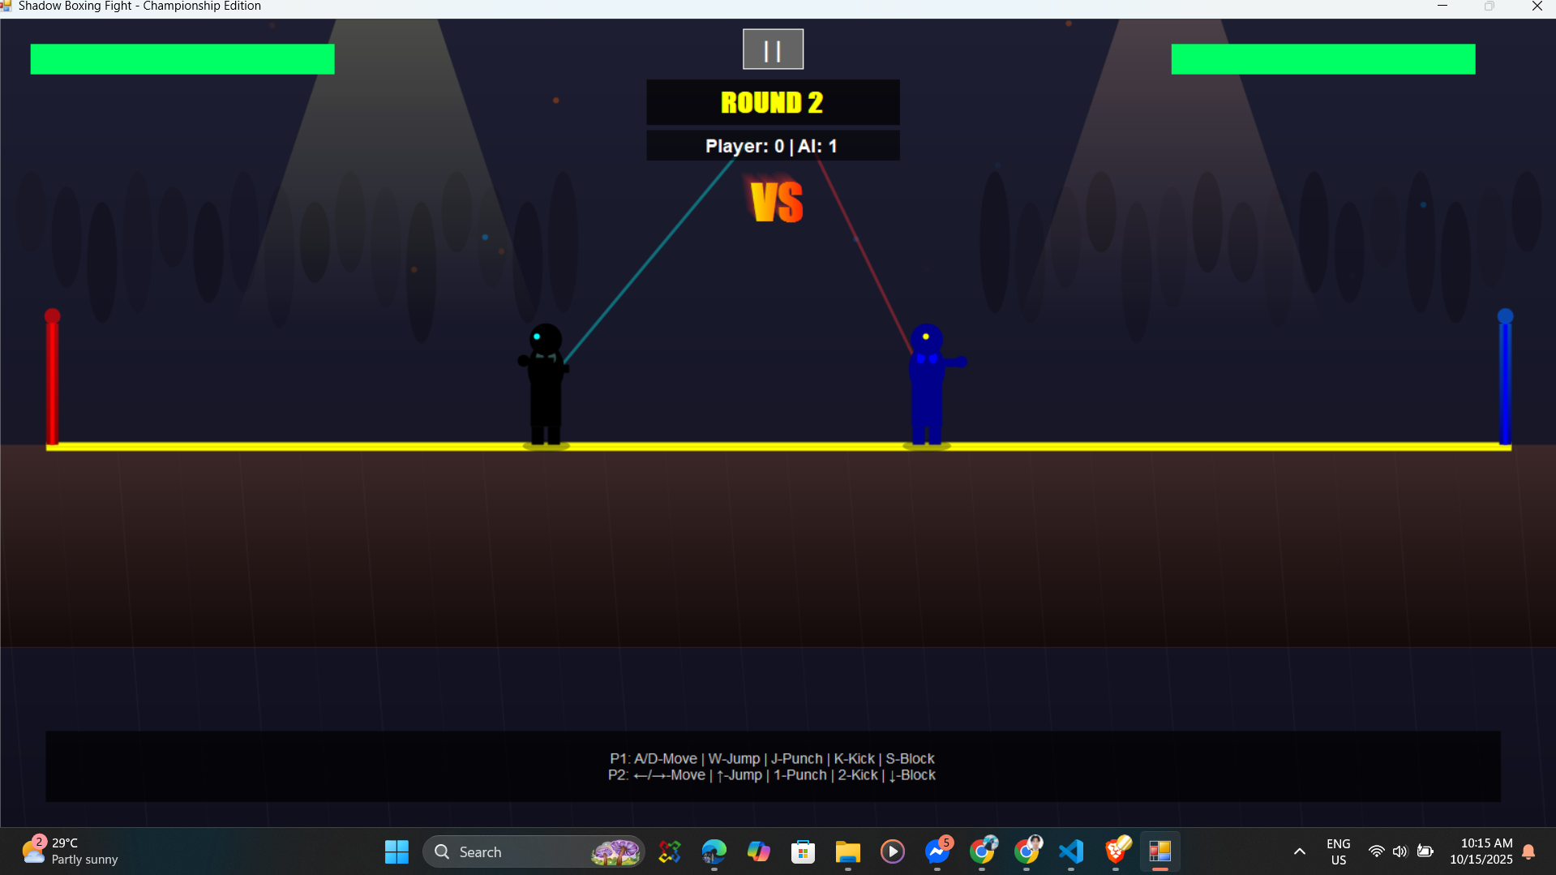The image size is (1556, 875).
Task: Launch Copilot from the taskbar
Action: pos(758,851)
